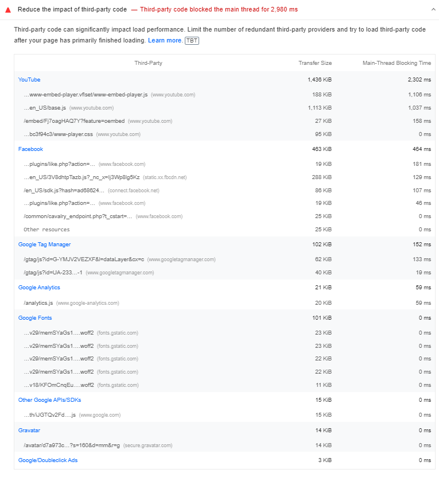Collapse the audit via the top-right chevron
This screenshot has height=477, width=439.
pos(432,9)
